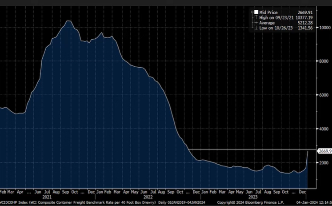Click the Apr label in 2021 on time axis
The height and width of the screenshot is (206, 332).
tap(20, 192)
